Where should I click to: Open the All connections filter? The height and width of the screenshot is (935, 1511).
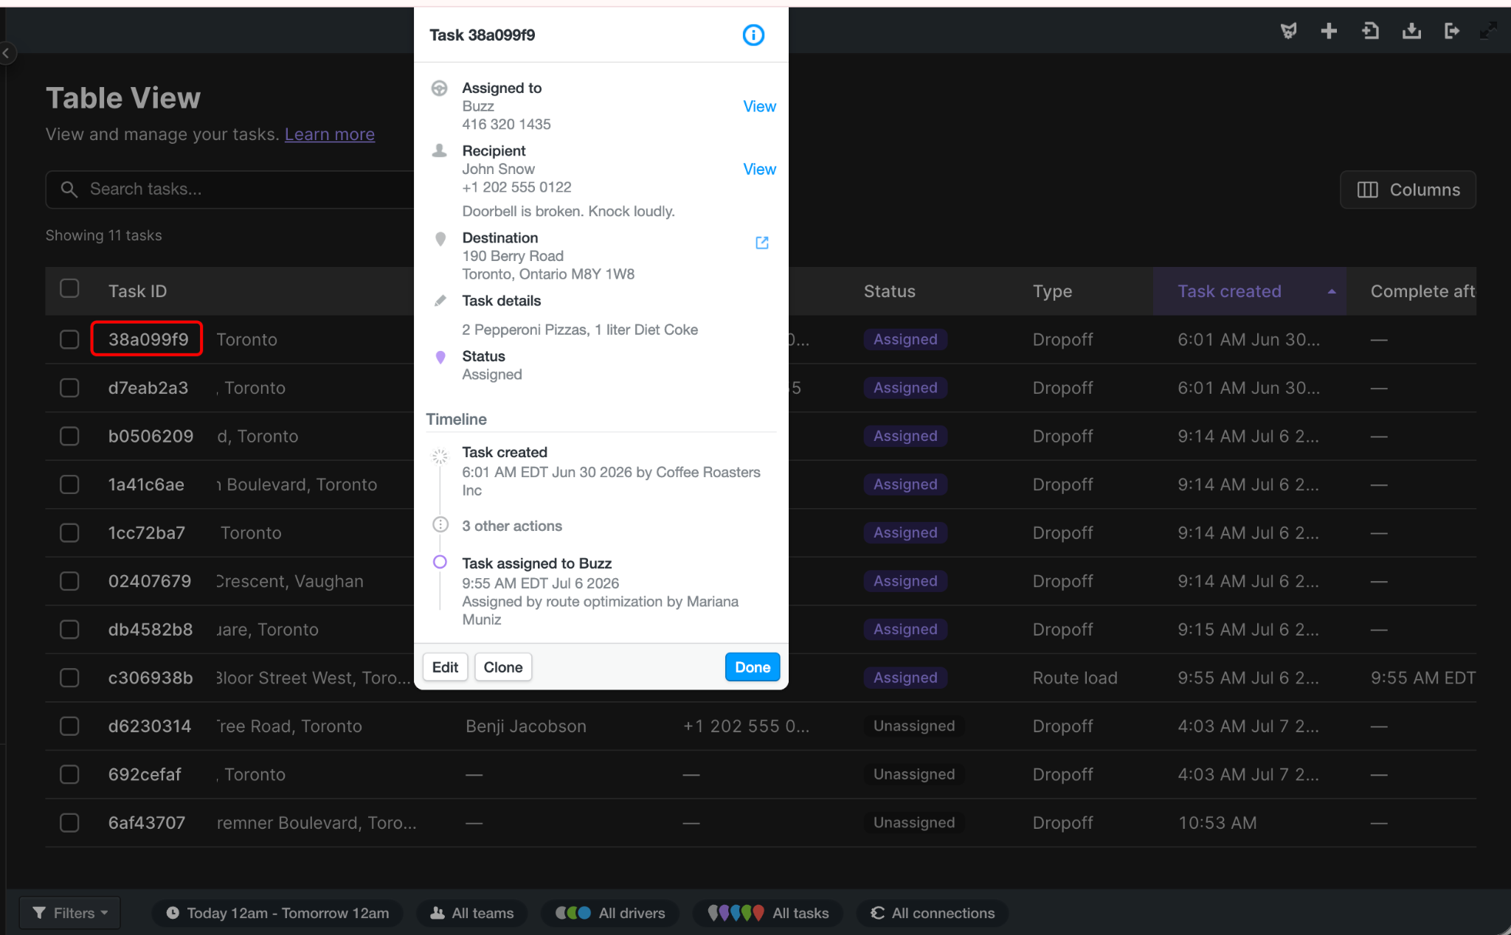(x=933, y=913)
